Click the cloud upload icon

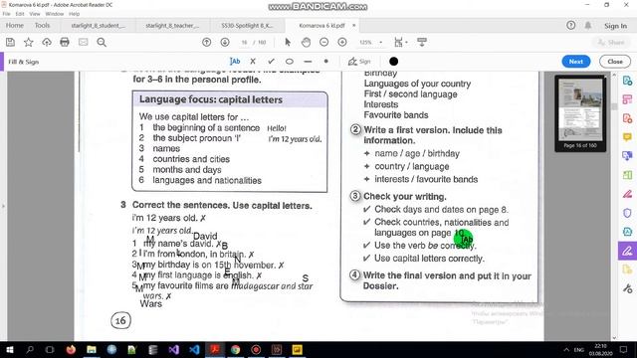[47, 42]
